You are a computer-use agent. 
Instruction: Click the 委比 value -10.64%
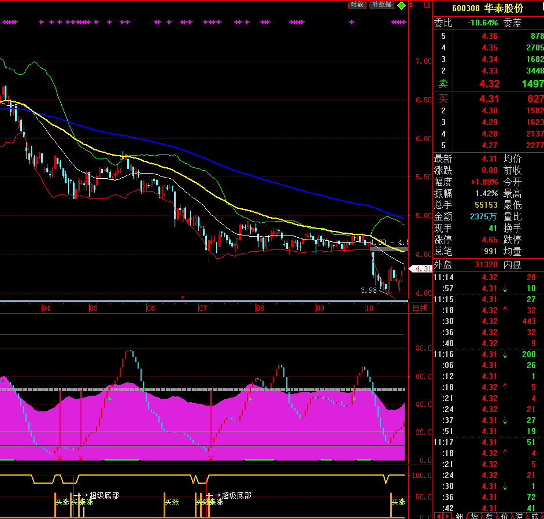[x=483, y=23]
